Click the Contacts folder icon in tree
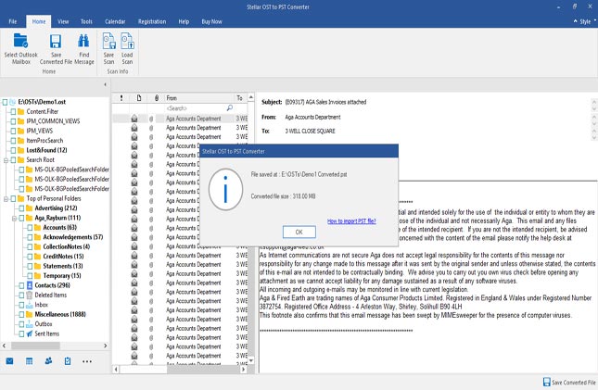598x390 pixels. (x=30, y=285)
